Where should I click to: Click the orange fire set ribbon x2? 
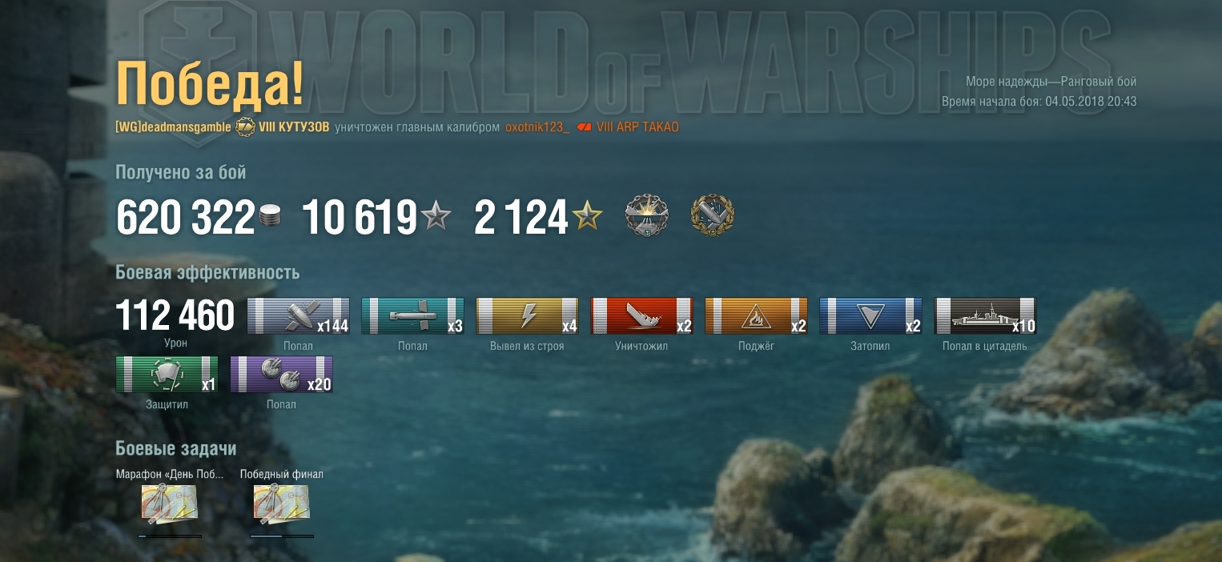tap(757, 316)
